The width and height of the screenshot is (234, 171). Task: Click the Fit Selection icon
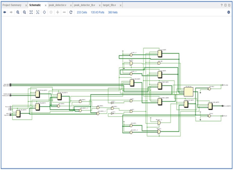click(x=38, y=12)
